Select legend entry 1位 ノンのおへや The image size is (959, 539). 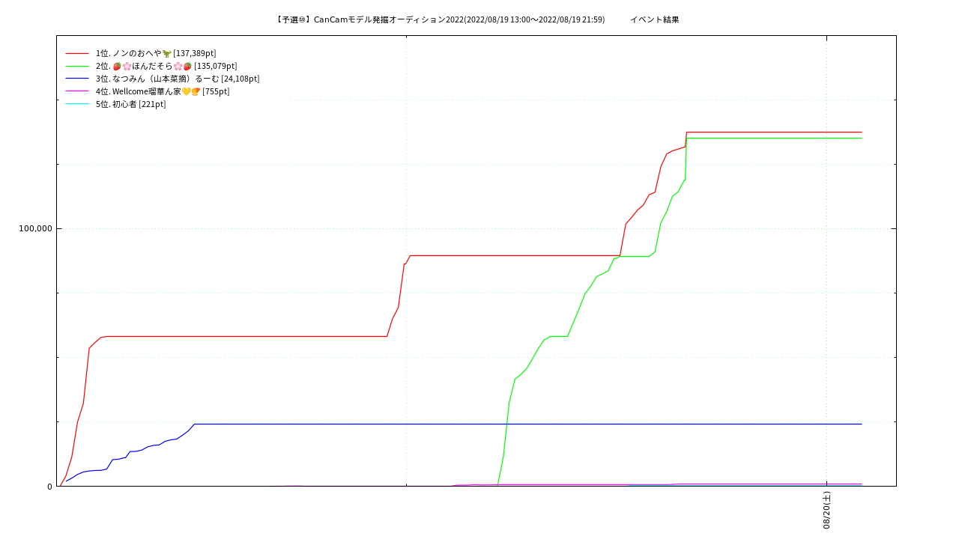click(156, 53)
